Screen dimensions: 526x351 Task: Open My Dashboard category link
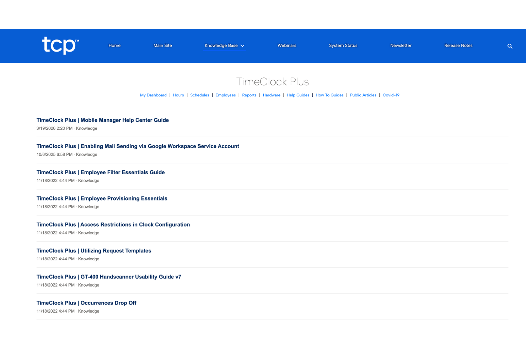(153, 95)
